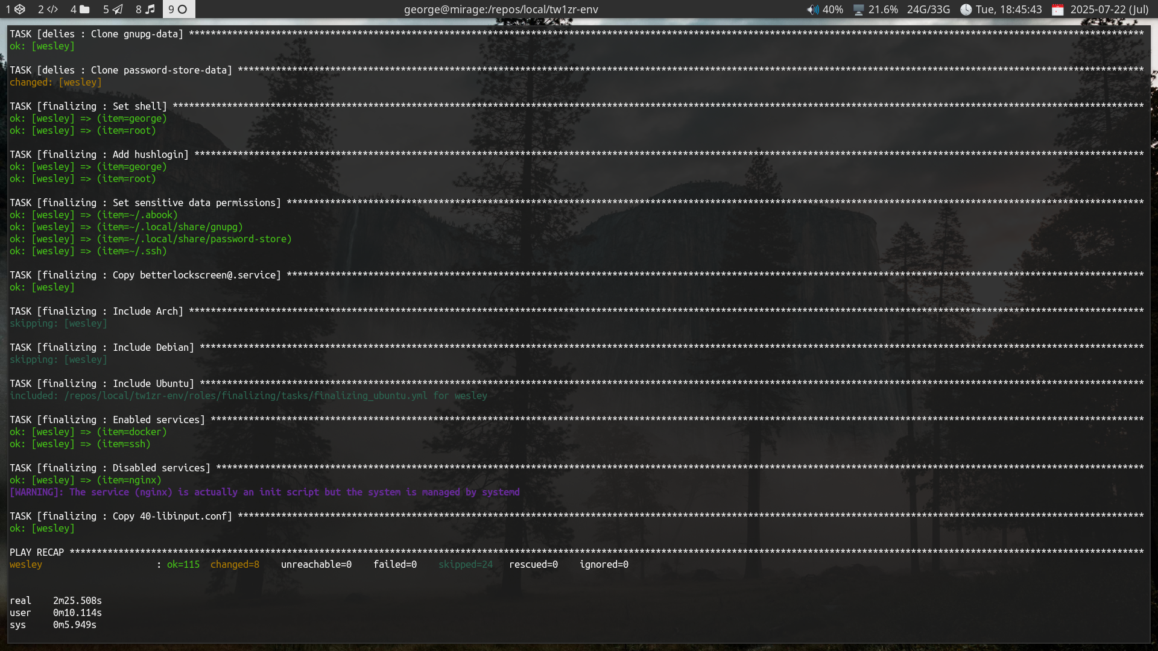Open workspace 4 folder icon

pyautogui.click(x=80, y=9)
